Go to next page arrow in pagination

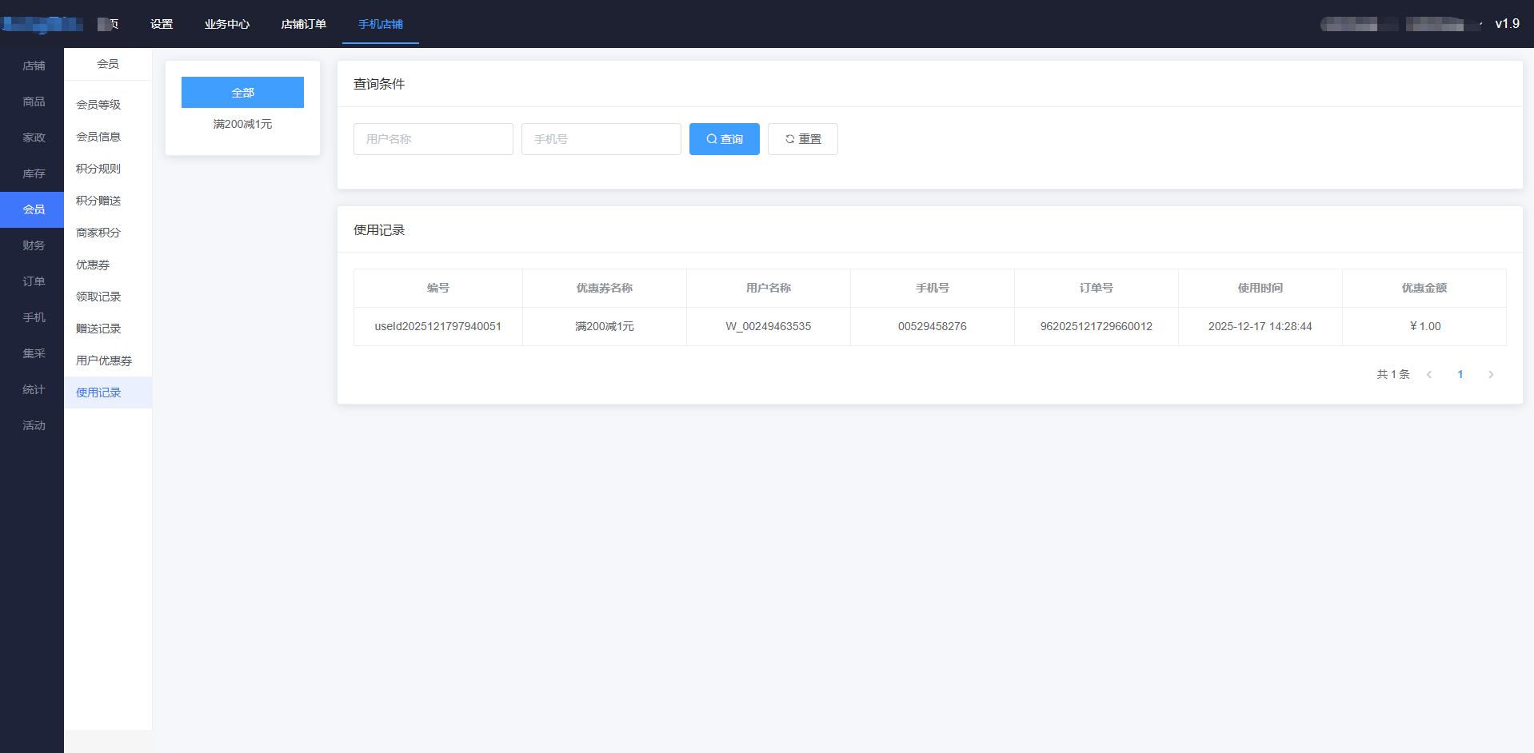point(1490,374)
